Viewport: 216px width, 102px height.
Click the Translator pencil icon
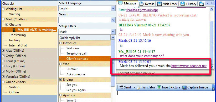[x=138, y=87]
